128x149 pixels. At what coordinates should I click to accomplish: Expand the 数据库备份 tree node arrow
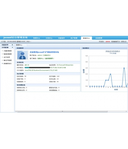coord(2,64)
